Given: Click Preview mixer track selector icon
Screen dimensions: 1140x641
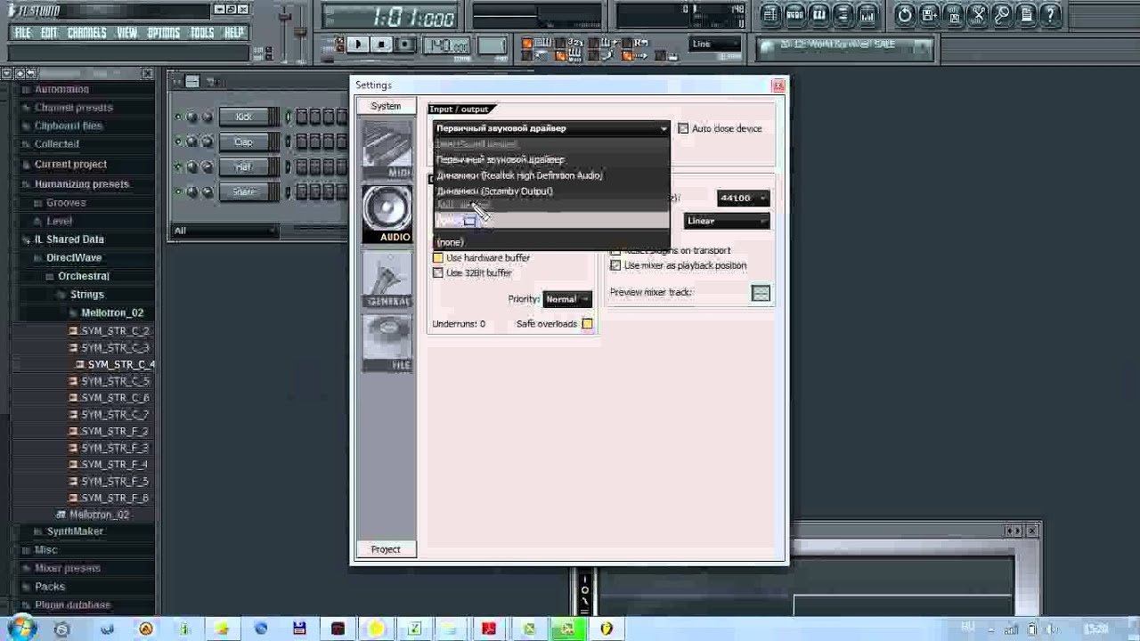Looking at the screenshot, I should tap(761, 293).
